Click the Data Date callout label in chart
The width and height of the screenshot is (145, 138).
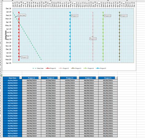click(22, 15)
